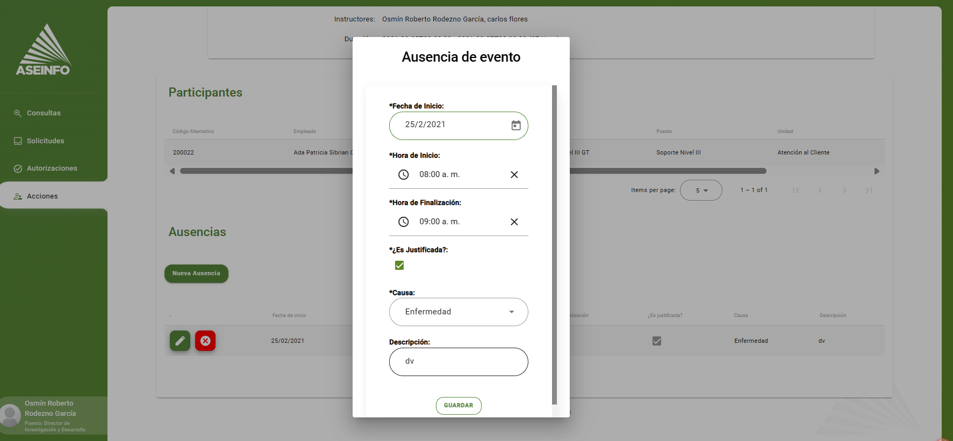Clear the Hora de Finalización time value
Viewport: 953px width, 441px height.
(514, 222)
